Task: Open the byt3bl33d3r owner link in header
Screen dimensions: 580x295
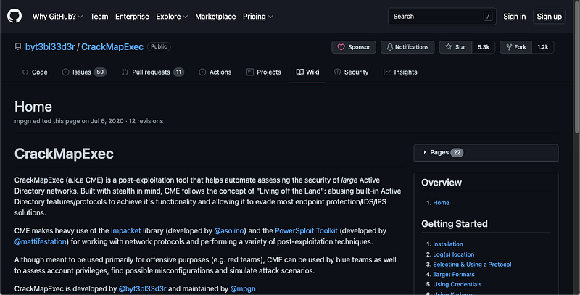Action: tap(50, 47)
